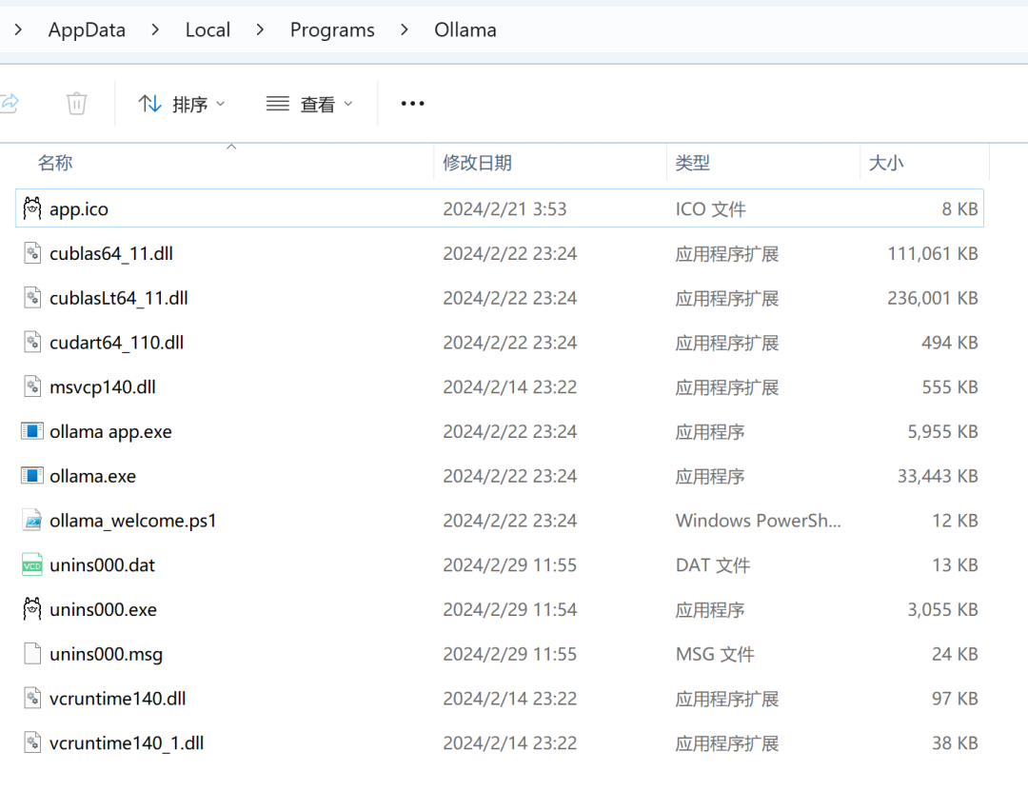Select the file name ollama app.exe
The height and width of the screenshot is (791, 1028).
point(110,432)
